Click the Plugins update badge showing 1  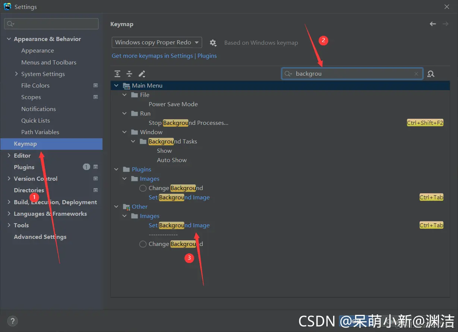coord(86,167)
